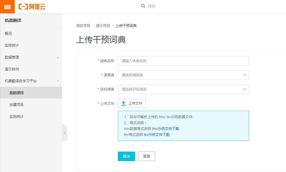Click 数据管理 in the sidebar
286x172 pixels.
point(12,57)
